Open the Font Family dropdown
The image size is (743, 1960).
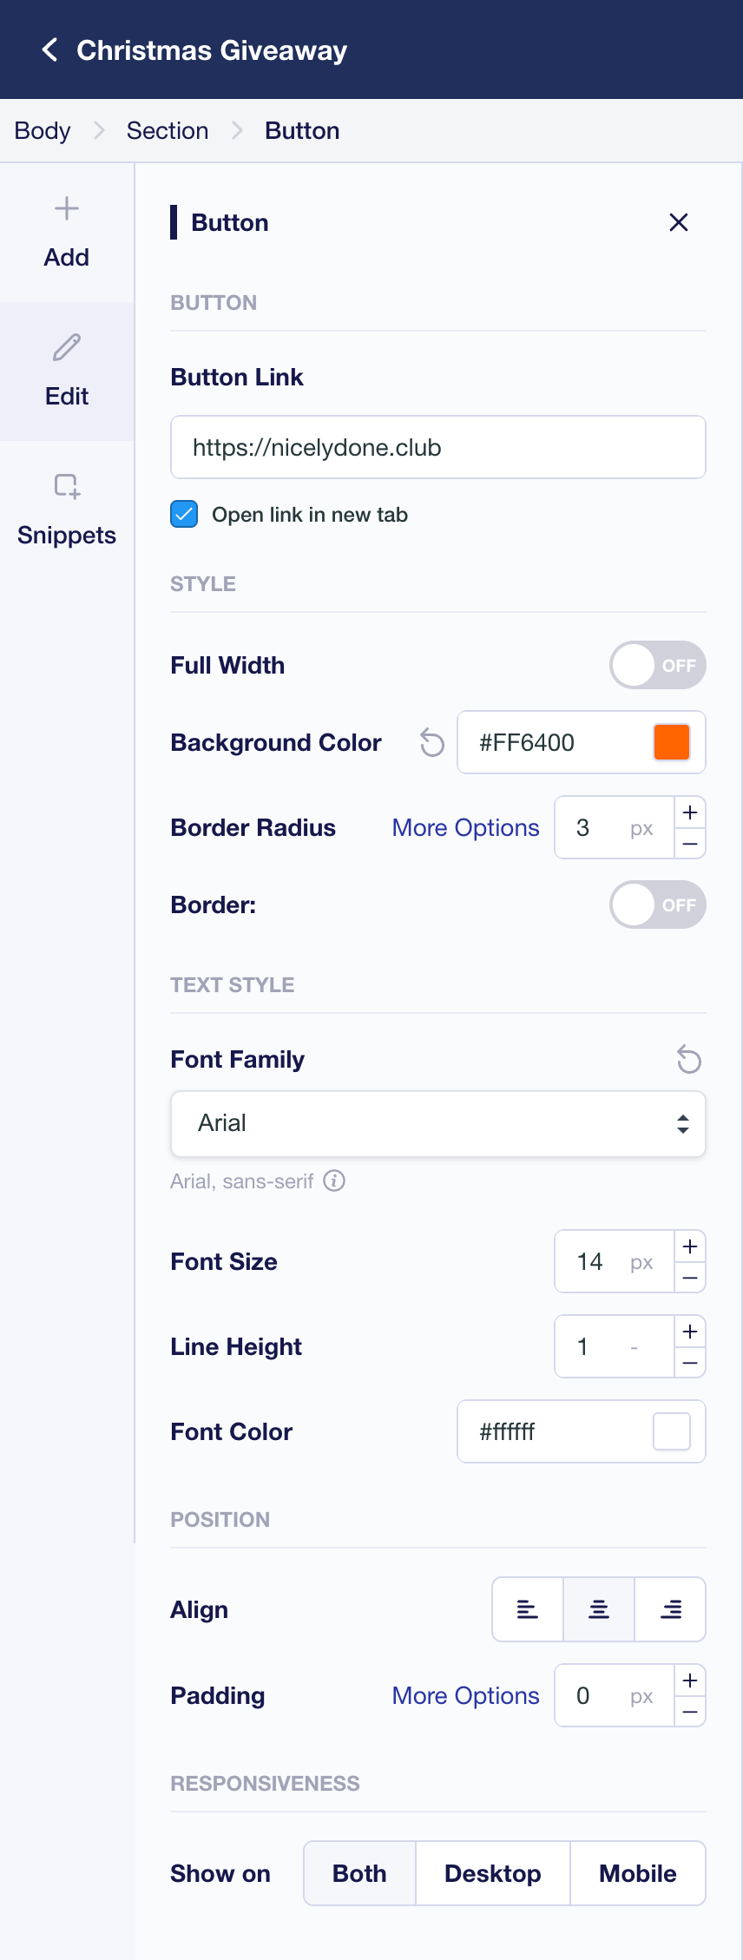[437, 1123]
